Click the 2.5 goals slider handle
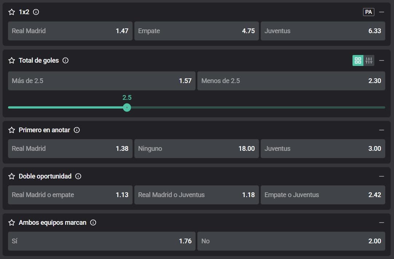This screenshot has width=394, height=259. coord(127,107)
